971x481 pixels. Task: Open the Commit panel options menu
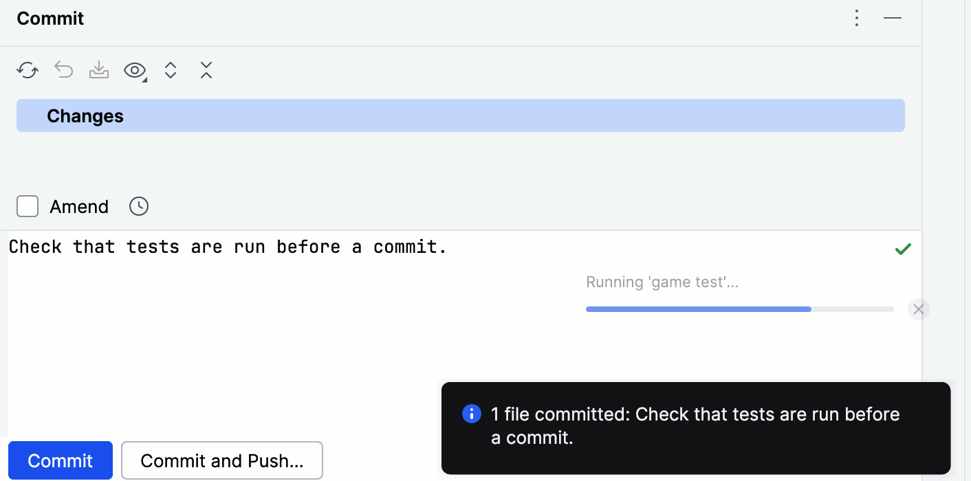[857, 18]
